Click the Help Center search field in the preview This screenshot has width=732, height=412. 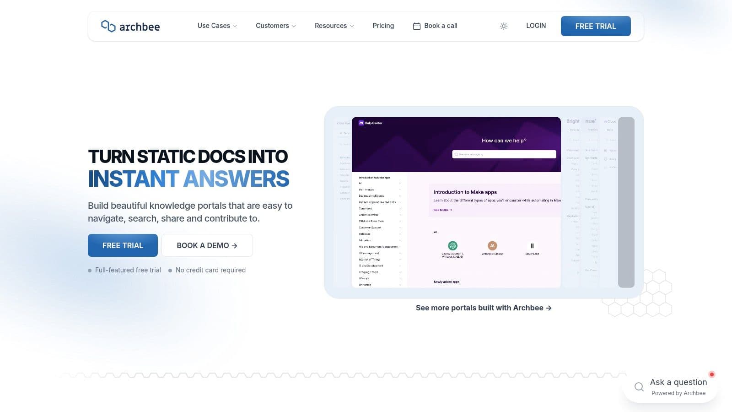[x=504, y=154]
